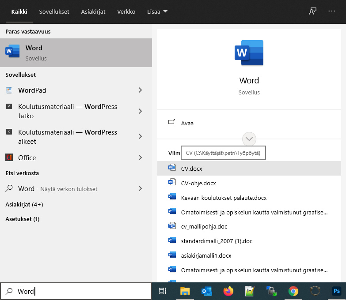
Task: Open asiakirjamalli1.docx recent file
Action: tap(249, 255)
